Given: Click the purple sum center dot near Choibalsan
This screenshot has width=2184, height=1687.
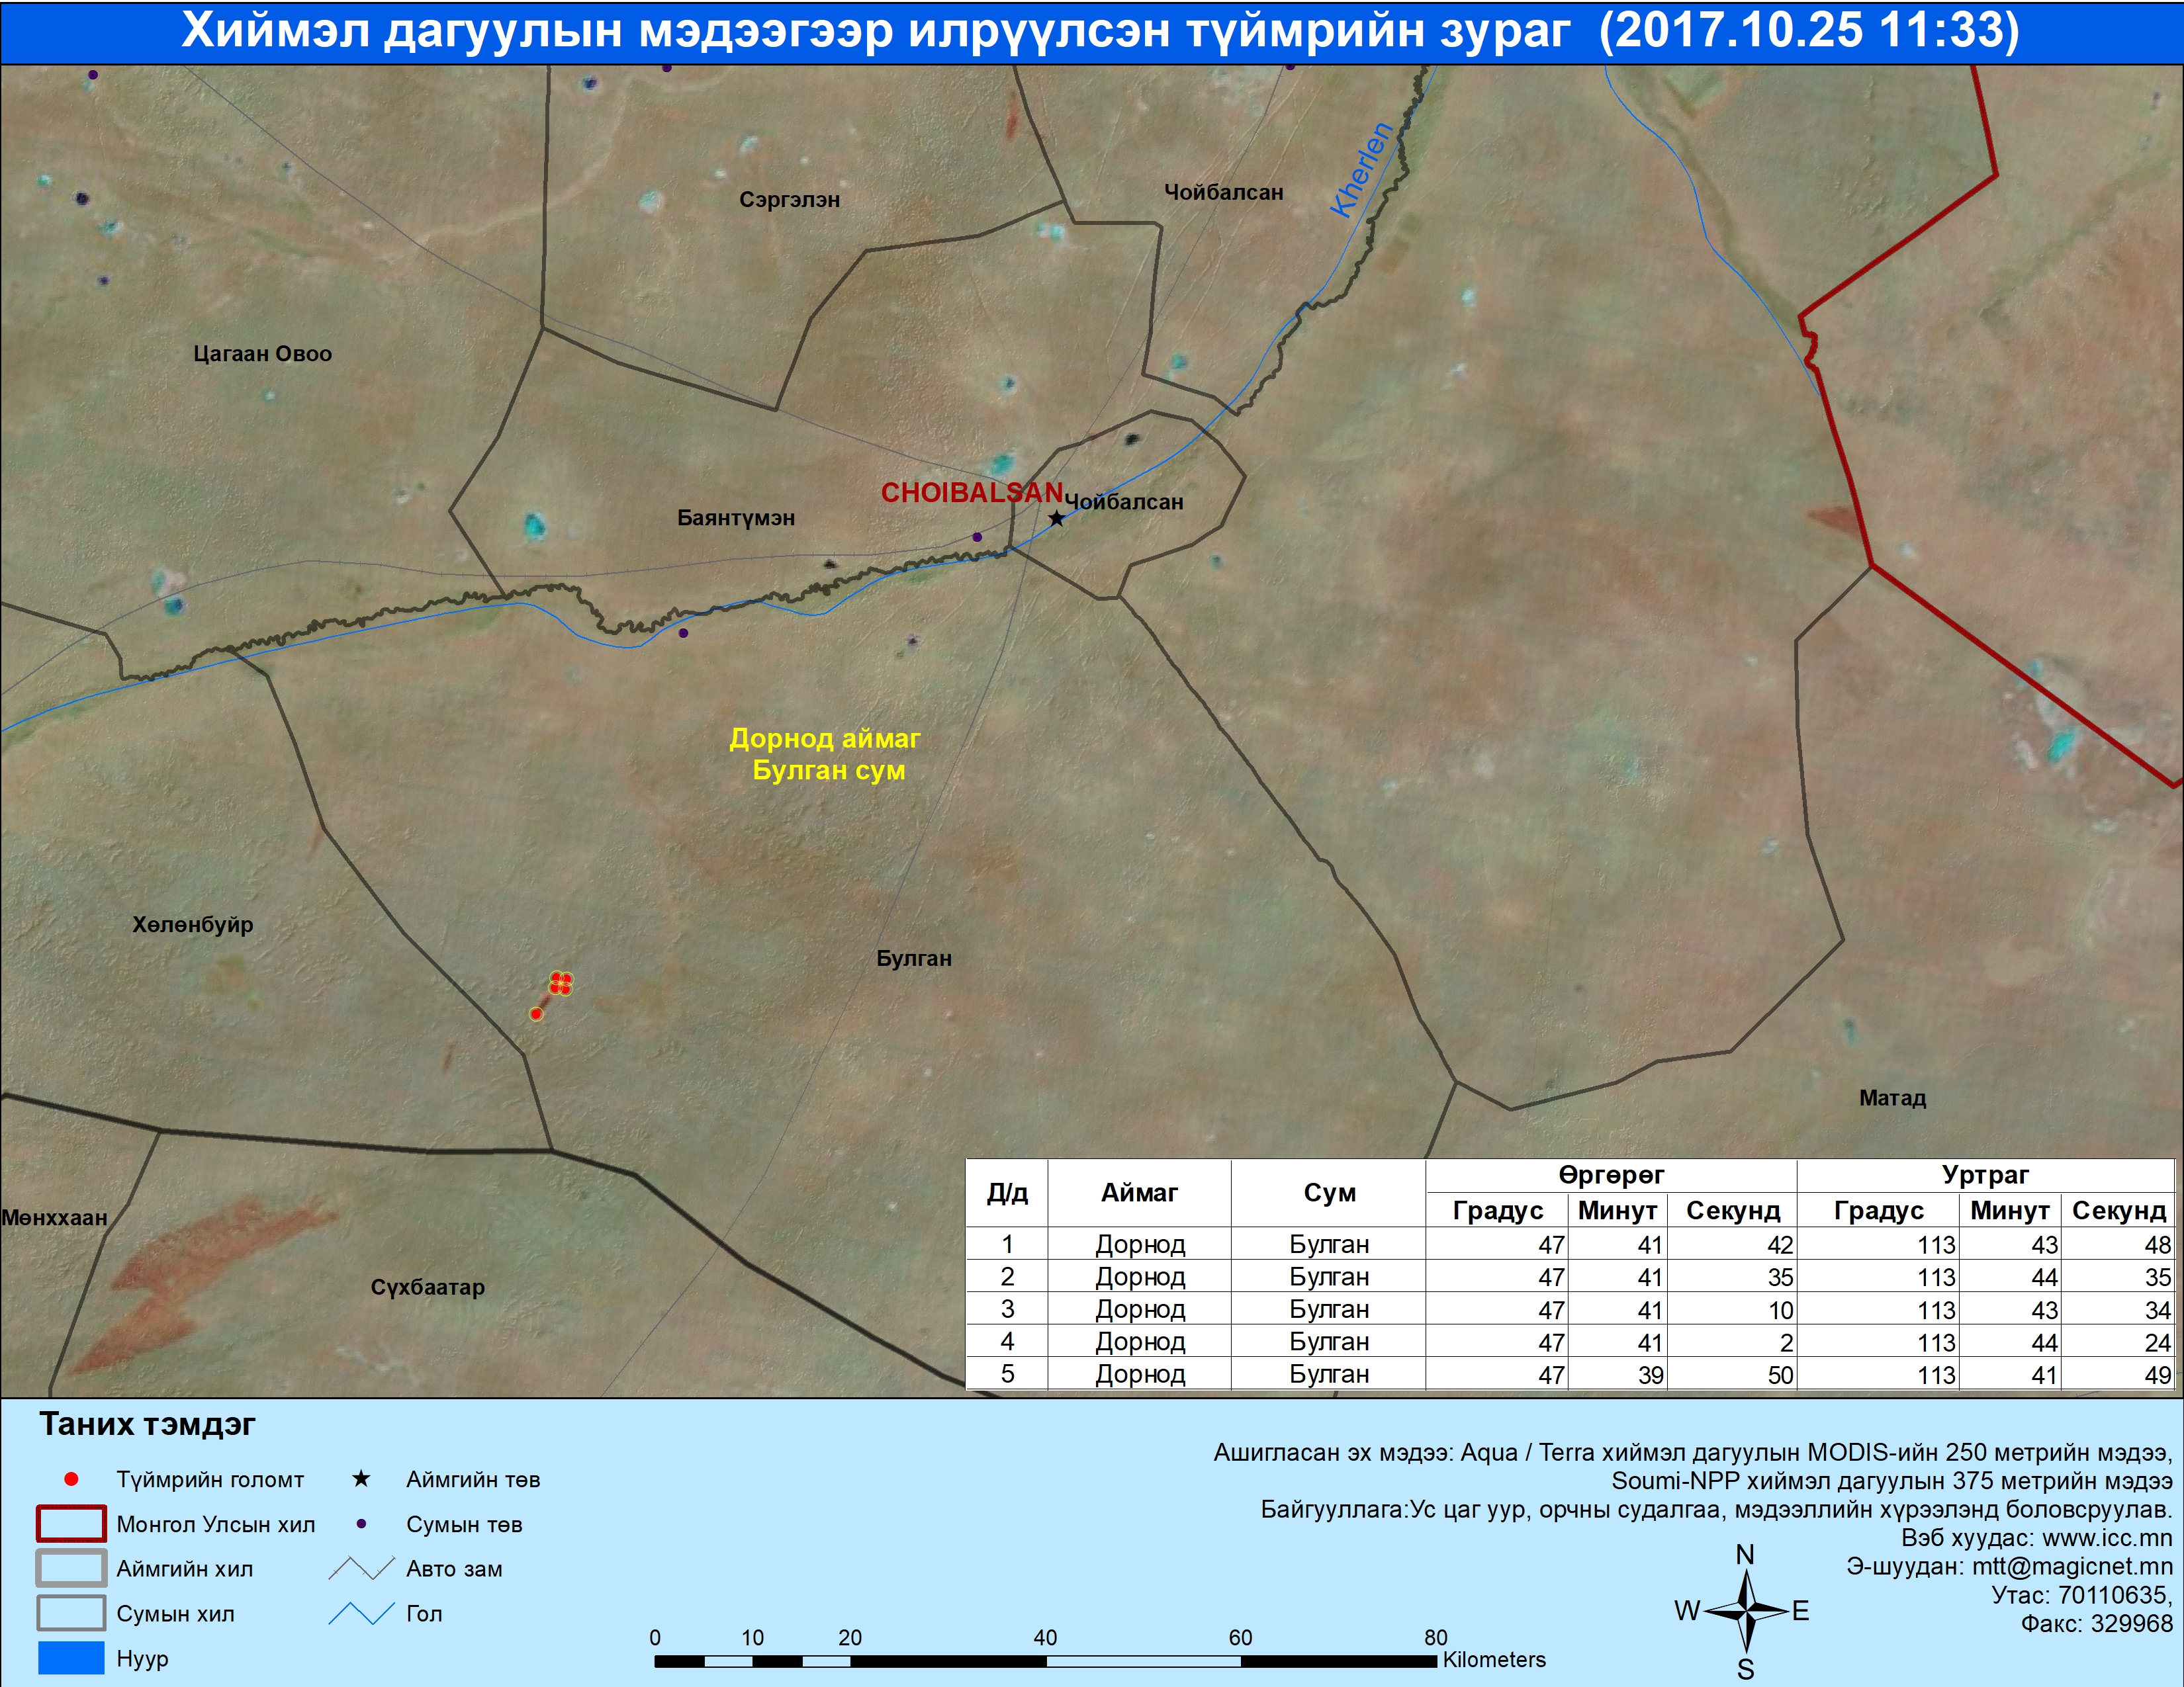Looking at the screenshot, I should coord(977,537).
